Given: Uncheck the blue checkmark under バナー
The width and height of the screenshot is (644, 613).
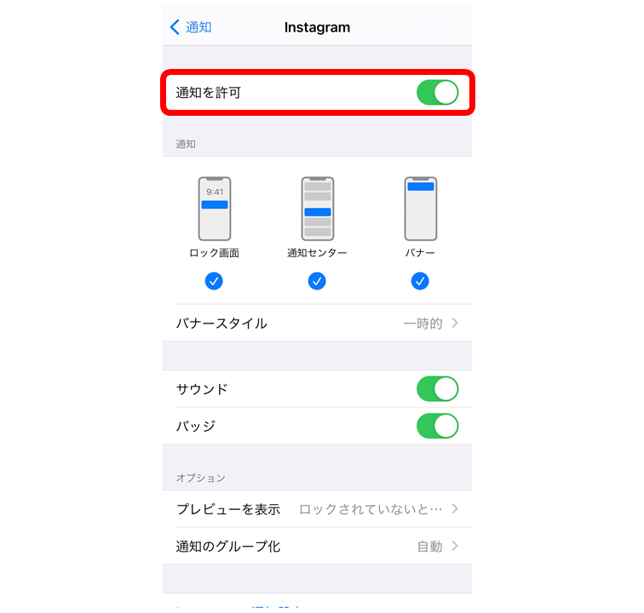Looking at the screenshot, I should [420, 281].
